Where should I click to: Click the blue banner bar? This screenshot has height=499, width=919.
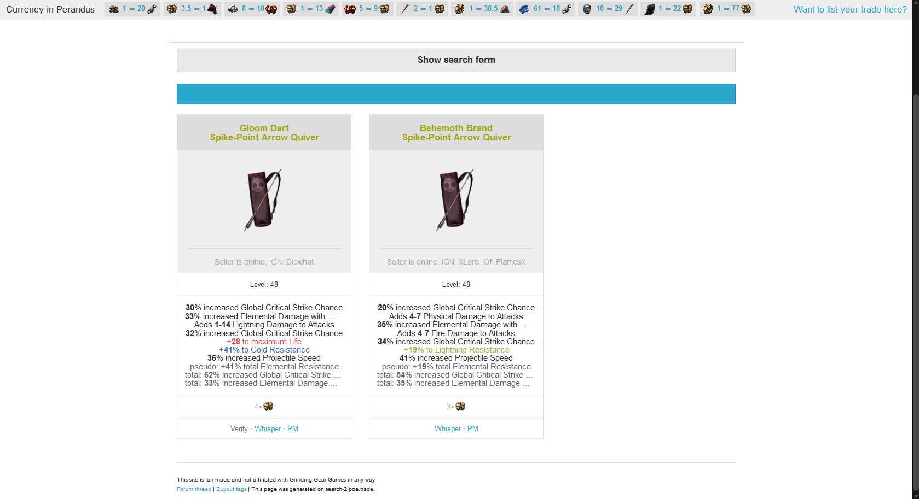[456, 94]
